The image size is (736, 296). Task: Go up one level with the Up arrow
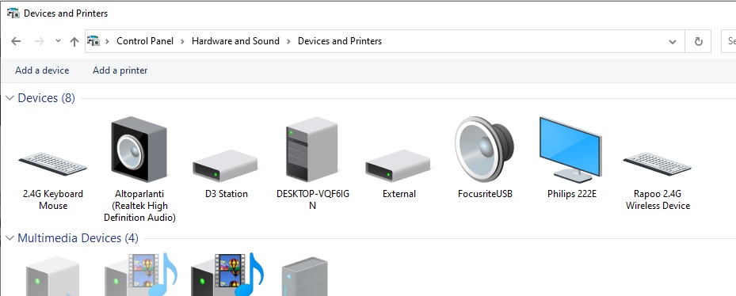tap(74, 41)
